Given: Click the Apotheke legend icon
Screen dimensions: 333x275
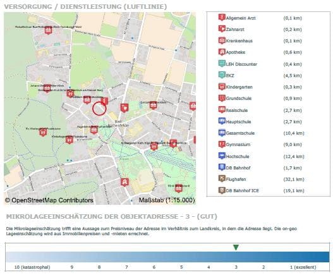Looking at the screenshot, I should point(222,52).
